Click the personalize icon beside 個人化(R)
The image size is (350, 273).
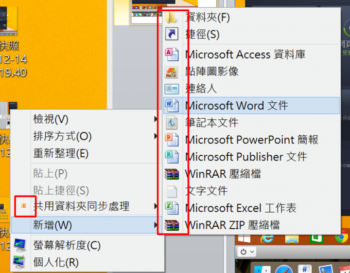[x=19, y=262]
